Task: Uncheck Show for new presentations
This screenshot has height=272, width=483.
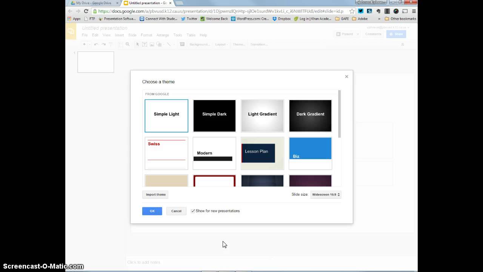Action: (x=193, y=211)
